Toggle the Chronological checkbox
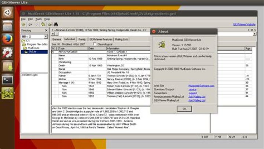The height and width of the screenshot is (149, 264). coord(95,44)
